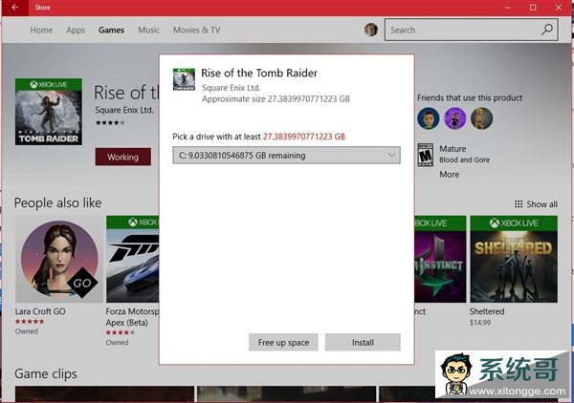Image resolution: width=574 pixels, height=403 pixels.
Task: Click the Forza Motorsport Apex (Beta) title
Action: pyautogui.click(x=132, y=317)
